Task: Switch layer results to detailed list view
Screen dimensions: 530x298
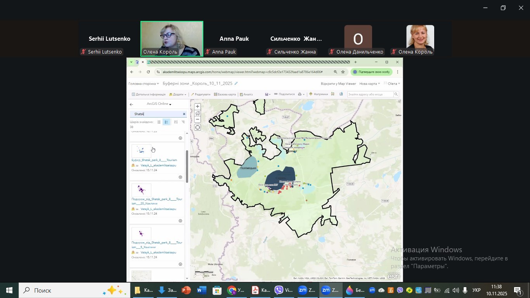Action: (x=166, y=122)
